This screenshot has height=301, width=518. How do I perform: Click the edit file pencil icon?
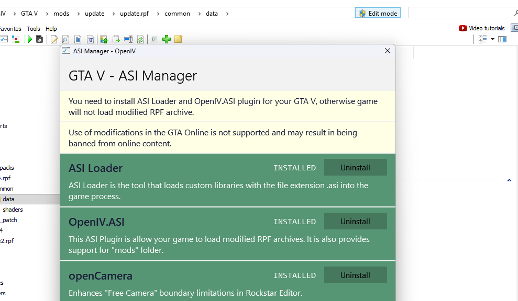tap(54, 40)
